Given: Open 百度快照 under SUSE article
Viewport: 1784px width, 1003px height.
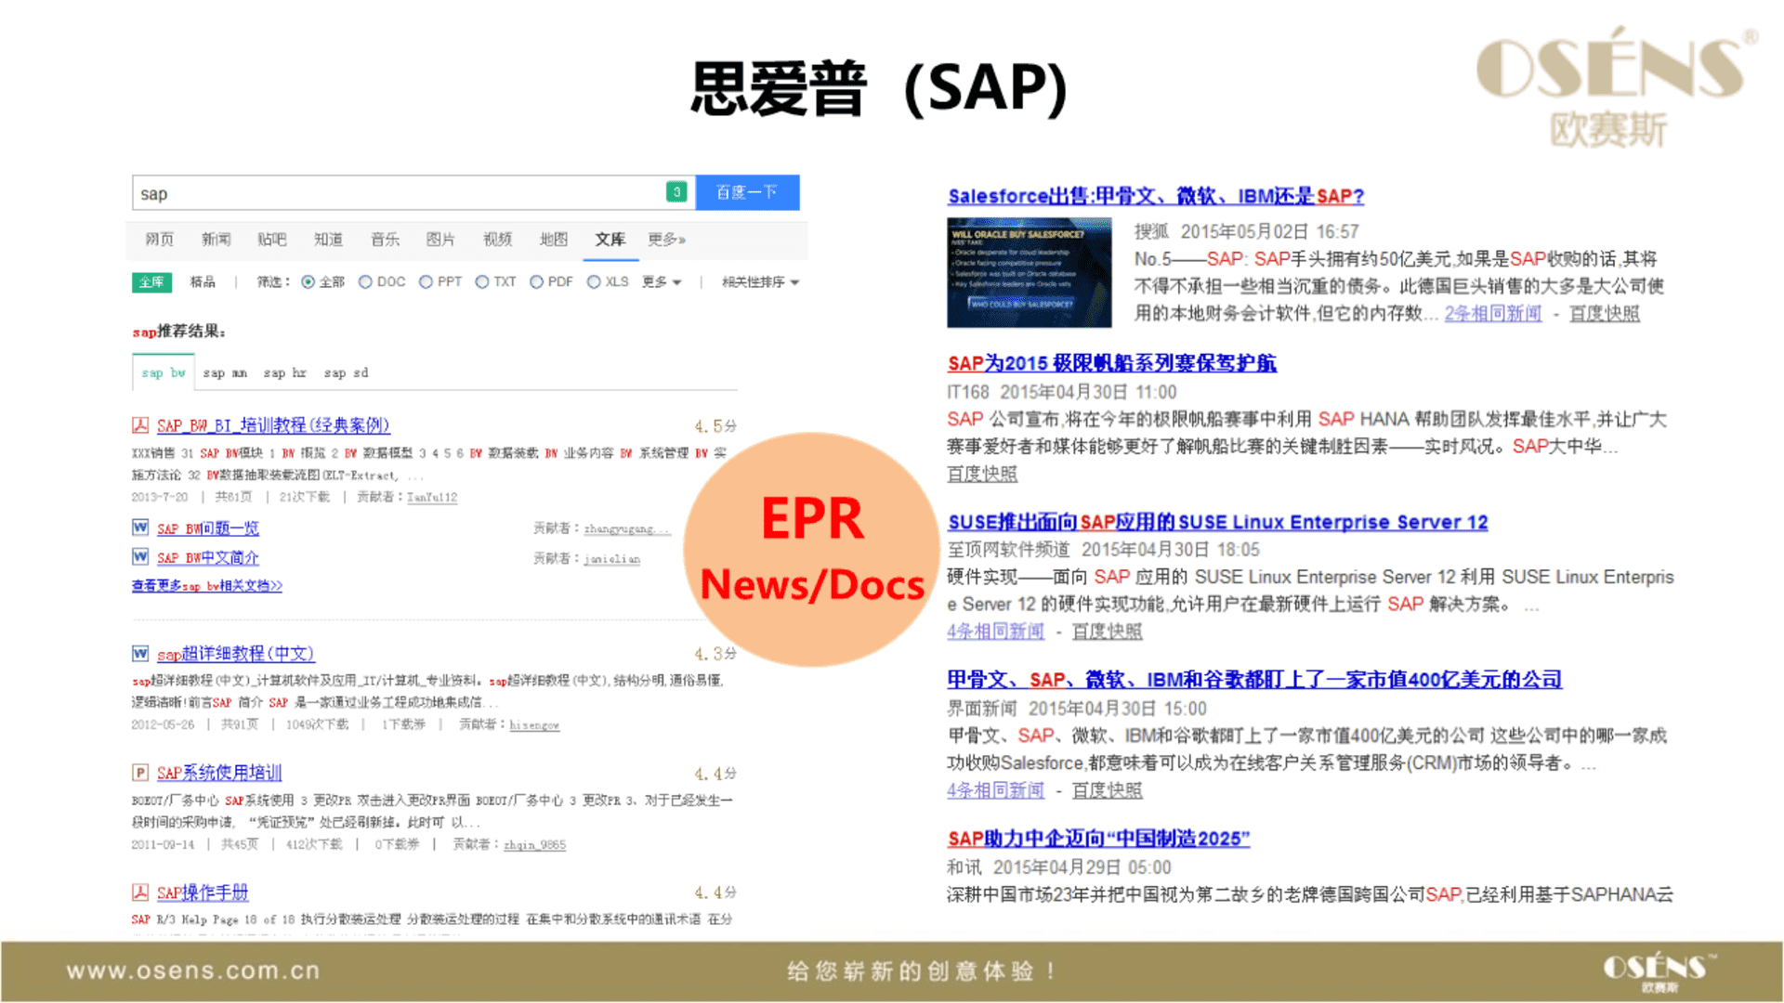Looking at the screenshot, I should point(1108,632).
